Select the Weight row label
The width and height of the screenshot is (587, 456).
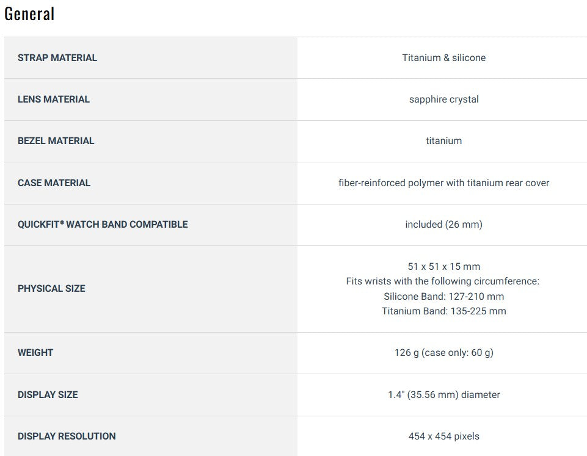pyautogui.click(x=35, y=353)
